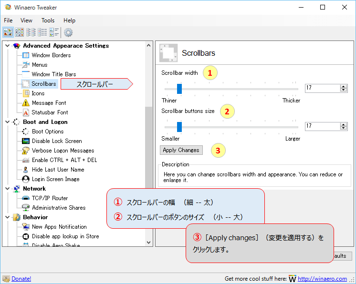Click the Donate chest icon in status bar
Viewport: 356px width, 284px height.
coord(6,279)
